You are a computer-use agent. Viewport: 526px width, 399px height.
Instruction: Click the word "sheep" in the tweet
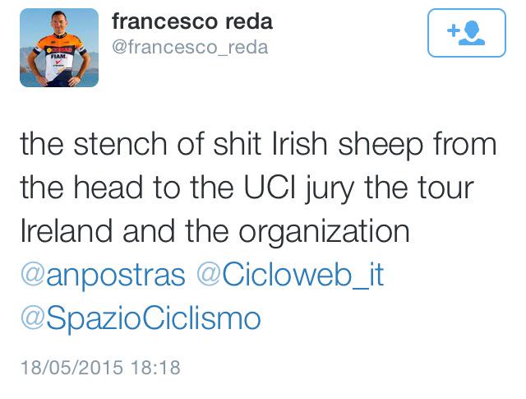coord(383,146)
